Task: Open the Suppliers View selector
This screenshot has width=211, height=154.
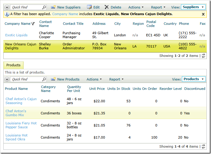Action: pyautogui.click(x=193, y=7)
